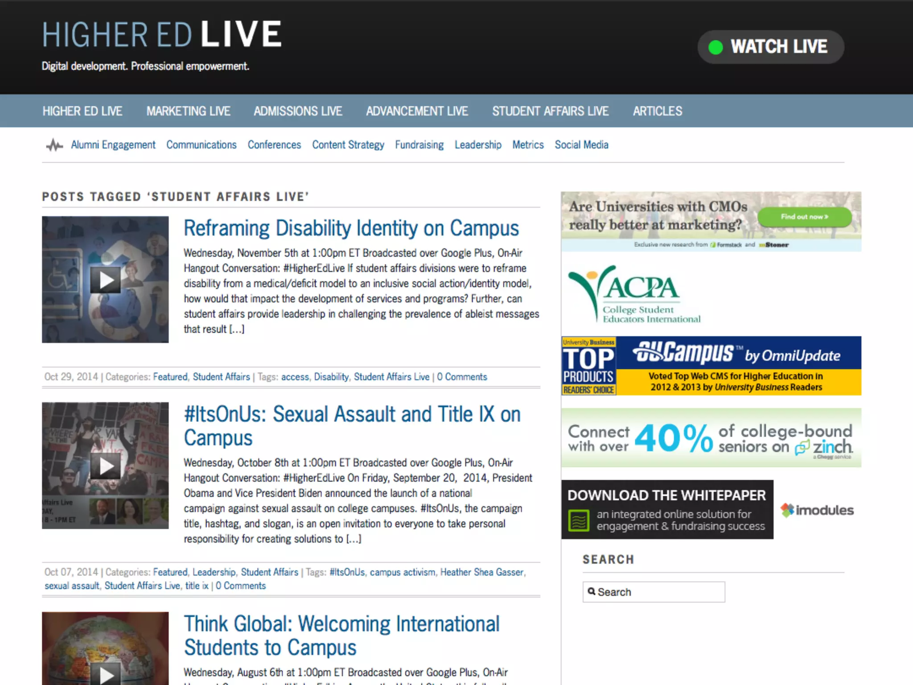Play the #ItsOnUs Sexual Assault video
This screenshot has width=913, height=685.
point(105,466)
